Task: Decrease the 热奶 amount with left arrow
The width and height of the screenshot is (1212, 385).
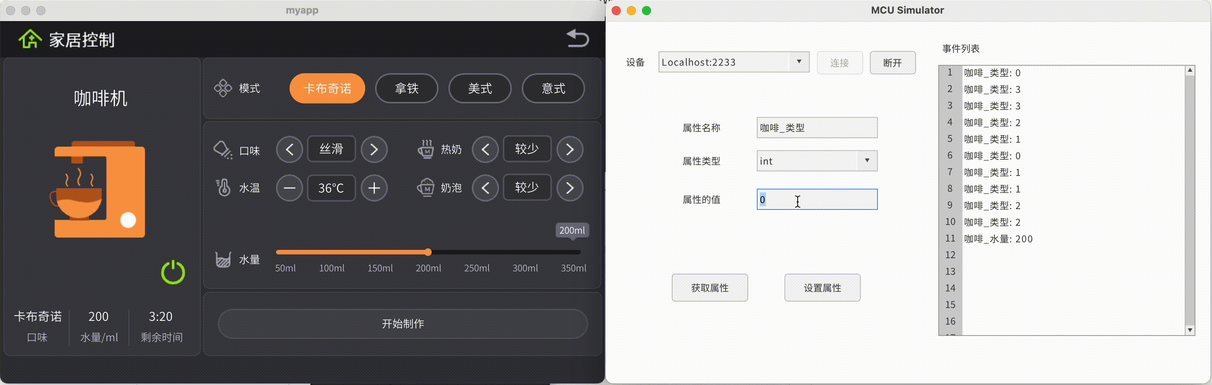Action: point(485,149)
